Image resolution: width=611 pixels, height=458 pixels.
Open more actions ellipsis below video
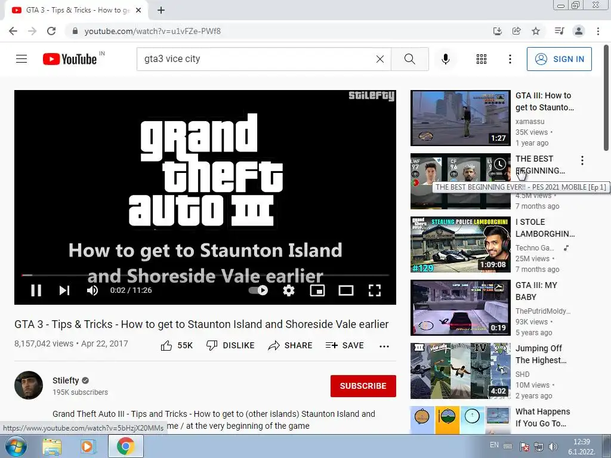tap(384, 346)
